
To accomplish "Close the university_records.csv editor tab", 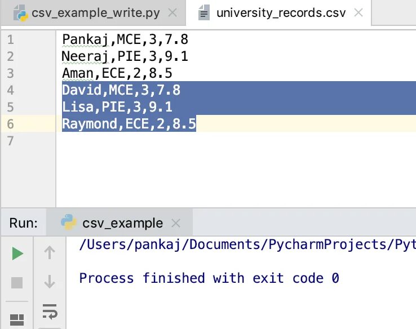I will pyautogui.click(x=360, y=12).
